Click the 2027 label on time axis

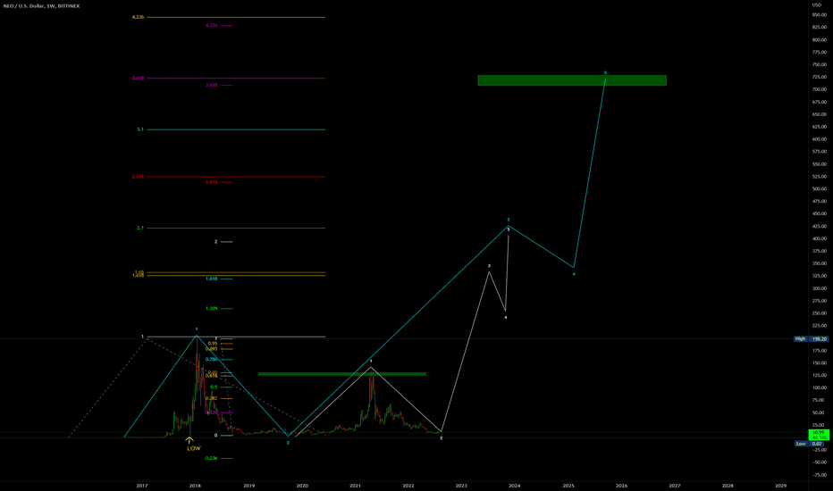(x=674, y=486)
